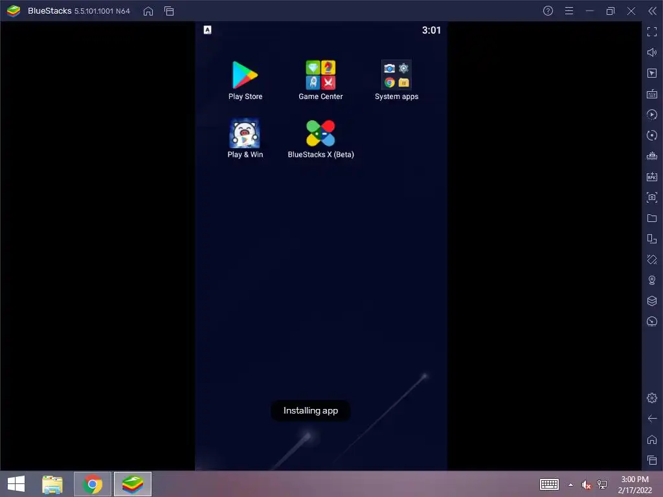
Task: Click the home icon in BlueStacks title bar
Action: point(148,11)
